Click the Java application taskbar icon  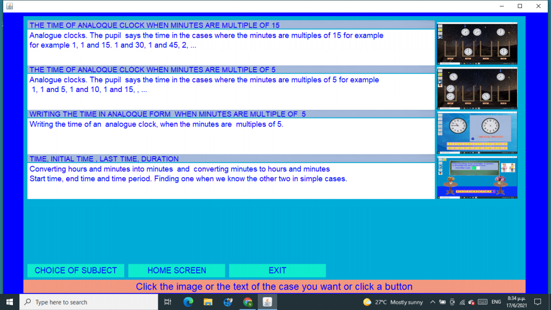click(267, 302)
